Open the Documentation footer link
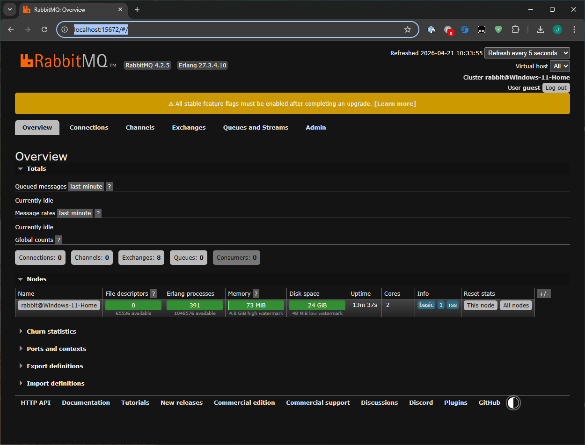 [x=86, y=402]
